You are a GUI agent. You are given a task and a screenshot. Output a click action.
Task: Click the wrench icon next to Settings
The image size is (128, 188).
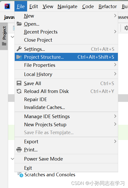pyautogui.click(x=19, y=49)
